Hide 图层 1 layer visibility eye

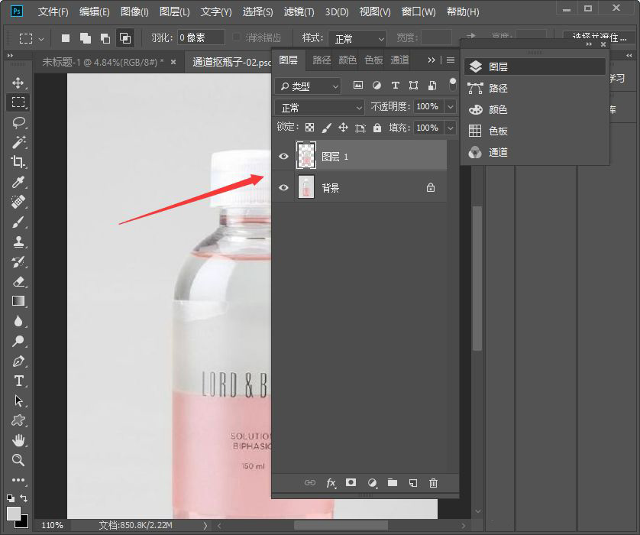(284, 156)
